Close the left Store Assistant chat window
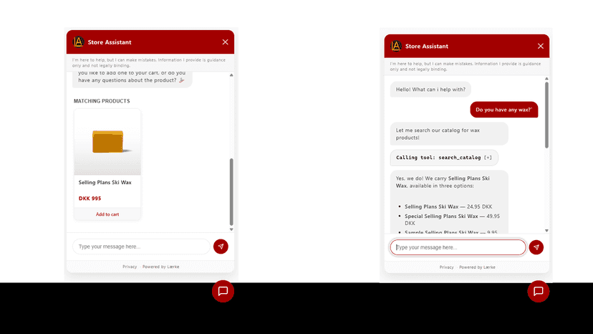 point(225,42)
